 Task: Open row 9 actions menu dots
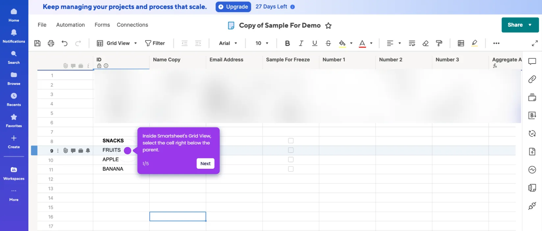pos(58,151)
